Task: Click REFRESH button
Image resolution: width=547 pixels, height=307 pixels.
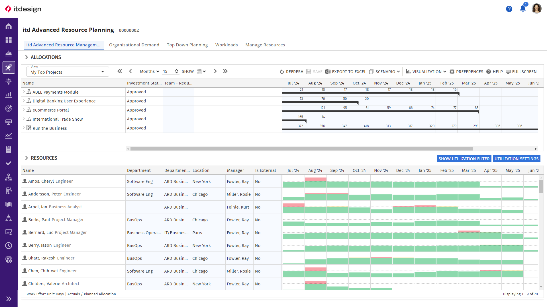Action: tap(291, 72)
